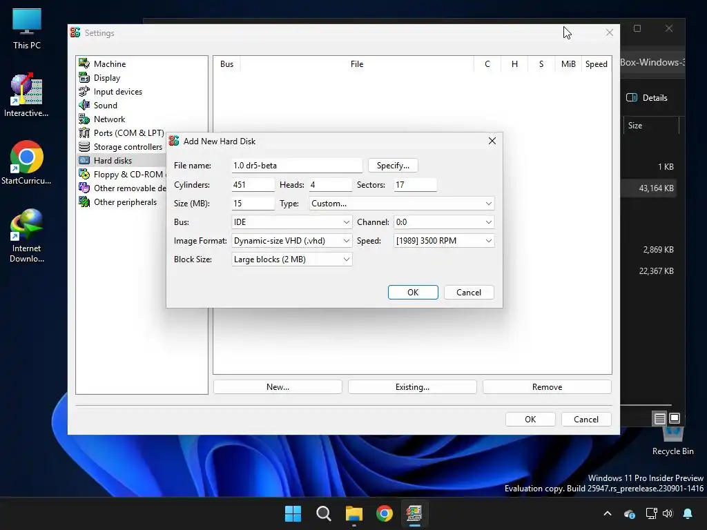Close the Add New Hard Disk dialog
Image resolution: width=707 pixels, height=530 pixels.
pyautogui.click(x=492, y=141)
